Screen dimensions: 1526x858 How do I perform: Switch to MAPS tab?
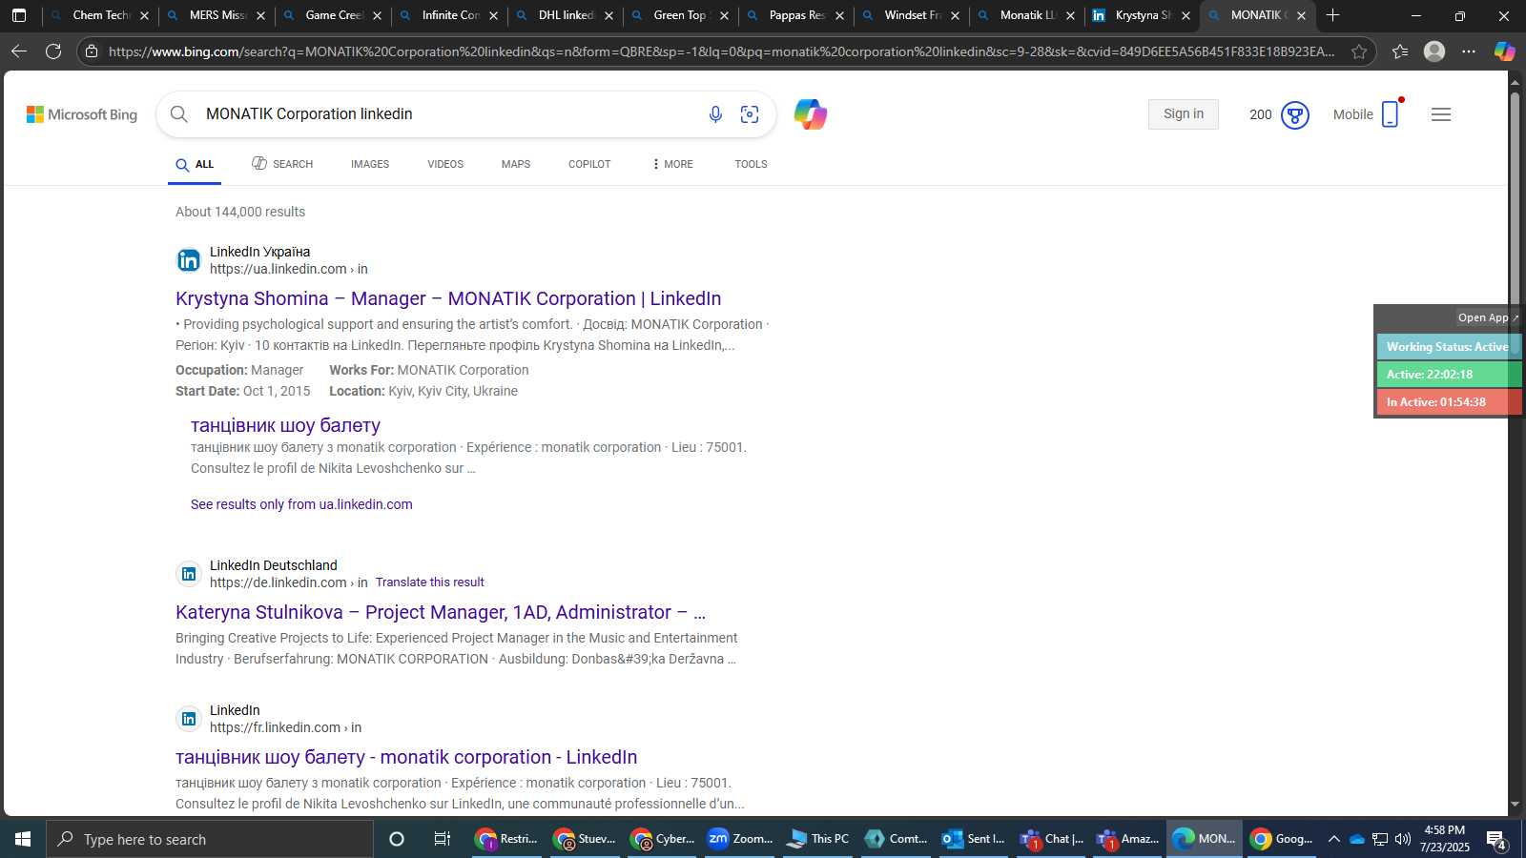tap(516, 164)
